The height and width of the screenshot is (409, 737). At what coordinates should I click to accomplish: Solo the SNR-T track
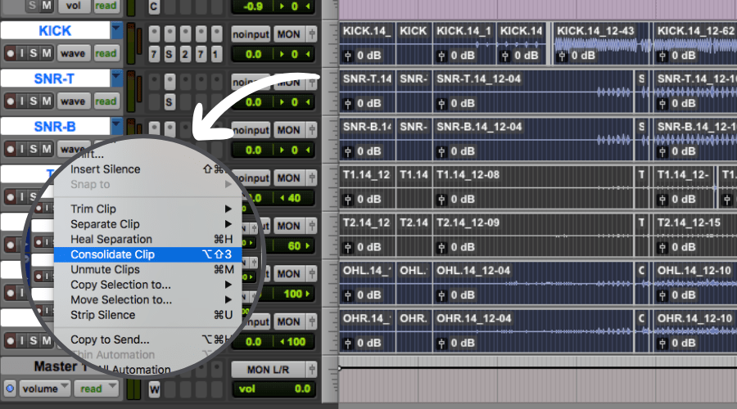(x=33, y=101)
